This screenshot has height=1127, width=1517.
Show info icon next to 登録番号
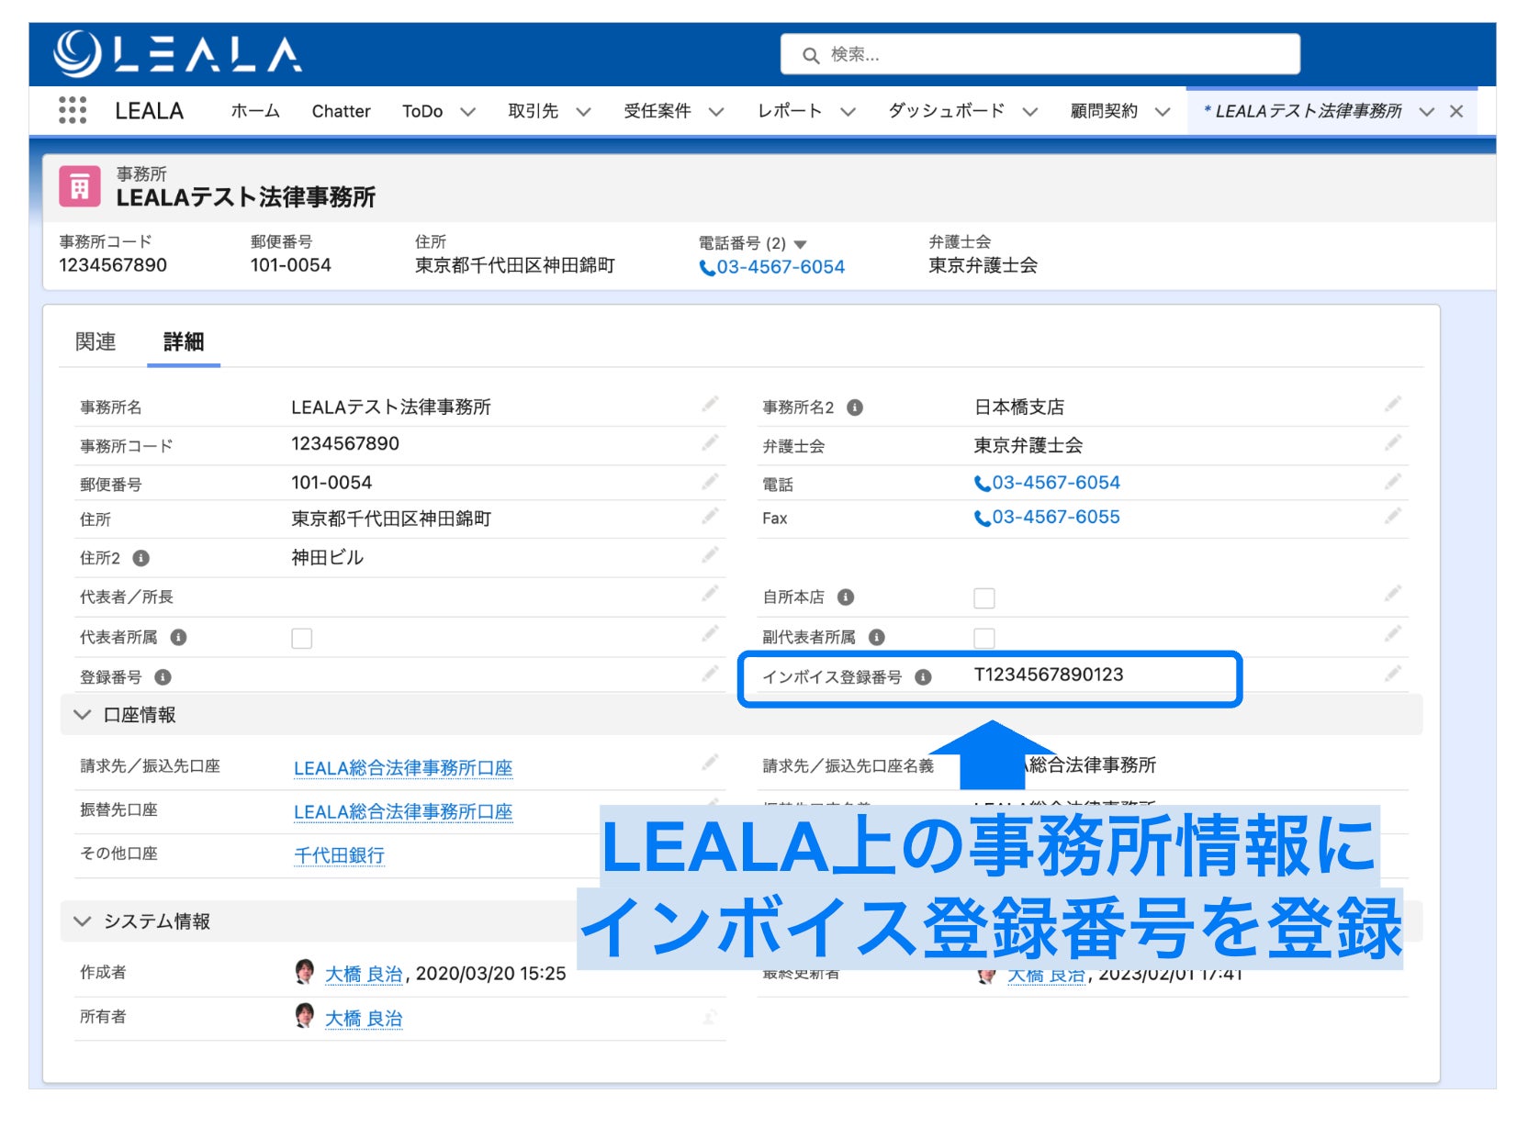tap(163, 677)
